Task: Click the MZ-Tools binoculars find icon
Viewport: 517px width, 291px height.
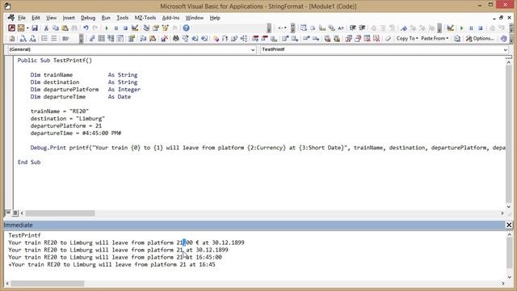Action: tap(176, 39)
